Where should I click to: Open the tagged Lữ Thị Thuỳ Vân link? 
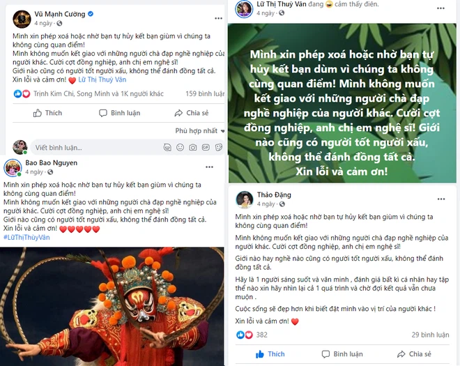click(102, 79)
